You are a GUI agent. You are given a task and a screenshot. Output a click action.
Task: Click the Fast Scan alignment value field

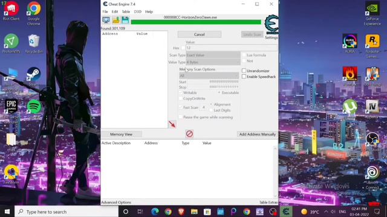click(204, 107)
